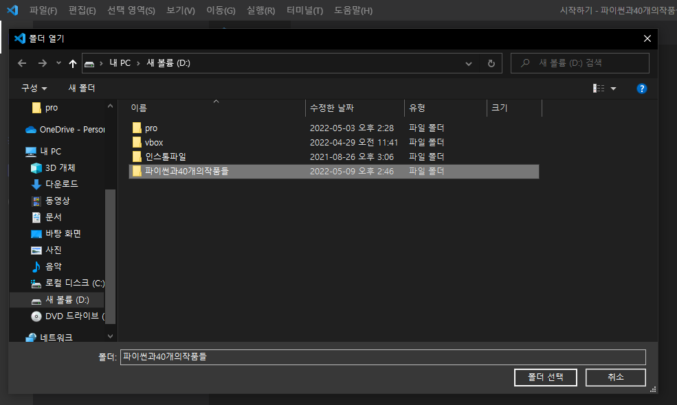Open 사진 in navigation pane
This screenshot has width=677, height=405.
54,250
